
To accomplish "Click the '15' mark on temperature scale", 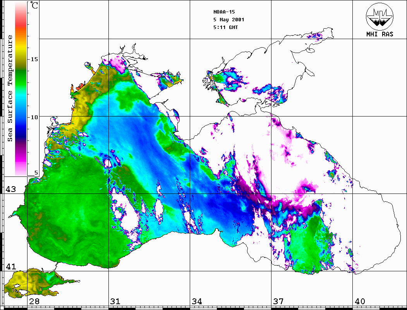I will [34, 59].
